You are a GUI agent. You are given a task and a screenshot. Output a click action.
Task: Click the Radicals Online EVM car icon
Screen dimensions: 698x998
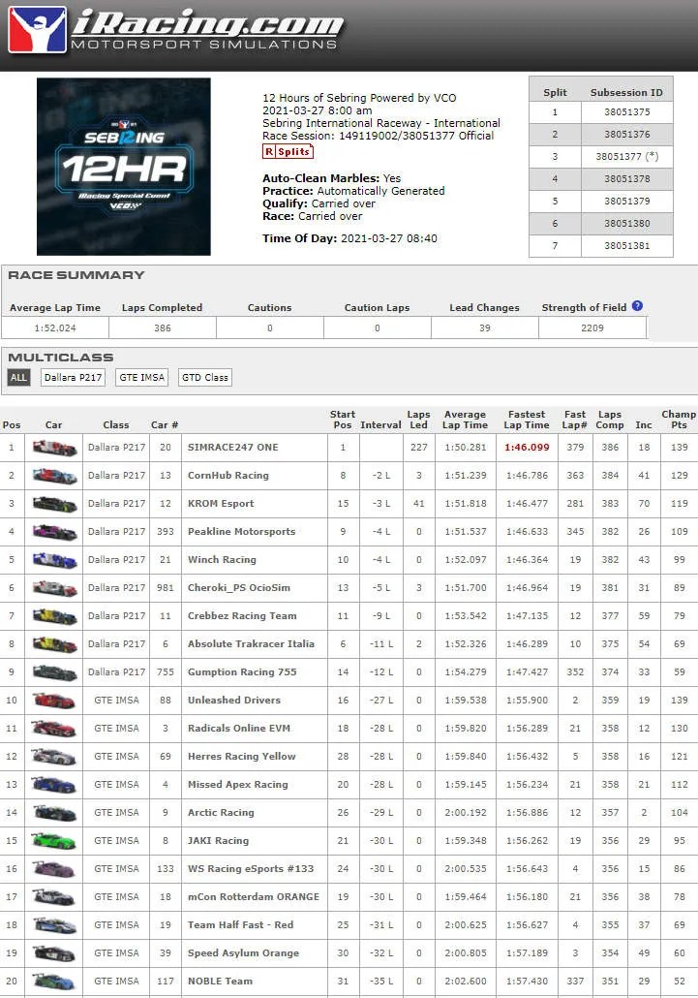[54, 728]
